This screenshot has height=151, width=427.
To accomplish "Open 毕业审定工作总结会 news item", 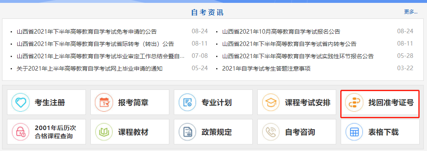I will (x=101, y=56).
